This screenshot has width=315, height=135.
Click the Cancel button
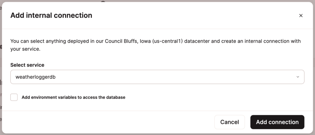point(229,122)
